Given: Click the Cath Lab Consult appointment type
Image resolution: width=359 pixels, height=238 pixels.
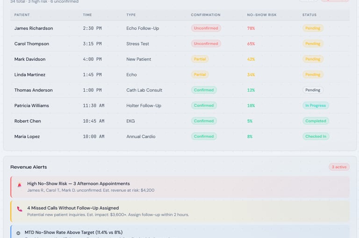Looking at the screenshot, I should click(144, 90).
